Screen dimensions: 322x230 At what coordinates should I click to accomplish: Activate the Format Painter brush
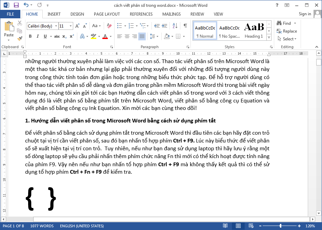tap(20, 38)
